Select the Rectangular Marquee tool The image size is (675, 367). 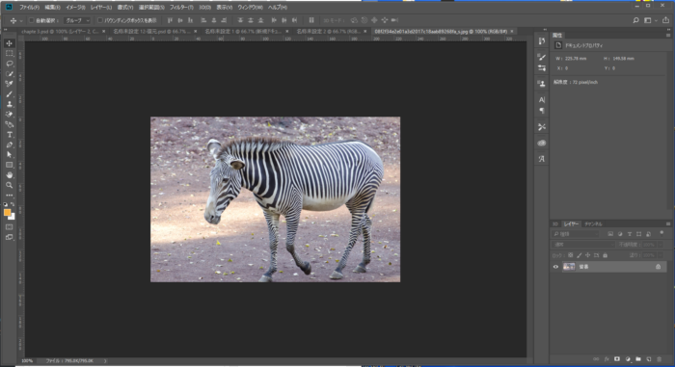tap(9, 54)
